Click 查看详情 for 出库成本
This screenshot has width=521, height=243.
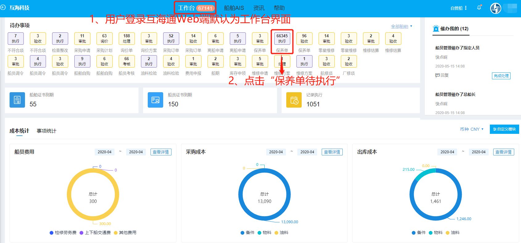pyautogui.click(x=504, y=152)
